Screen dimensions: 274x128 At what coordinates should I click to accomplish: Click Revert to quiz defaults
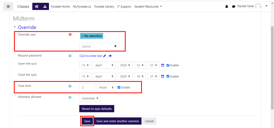click(x=96, y=109)
